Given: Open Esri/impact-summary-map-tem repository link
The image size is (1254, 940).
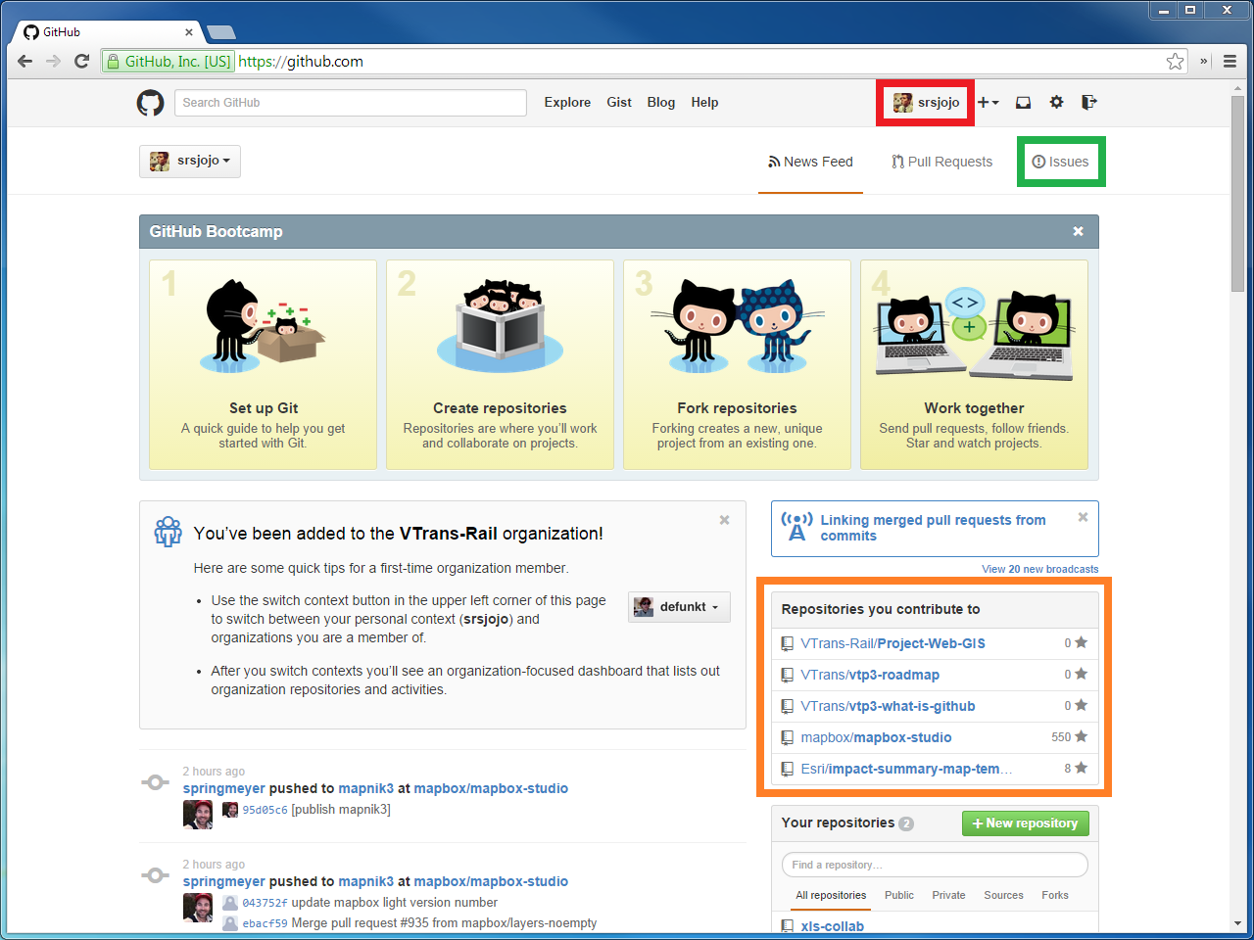Looking at the screenshot, I should pos(906,769).
